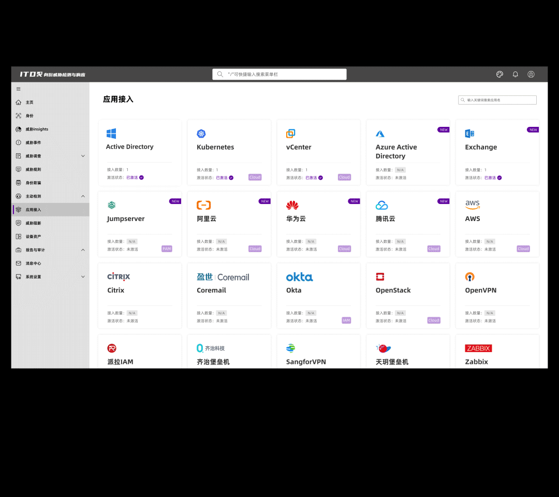Click the AWS logo

pos(473,204)
